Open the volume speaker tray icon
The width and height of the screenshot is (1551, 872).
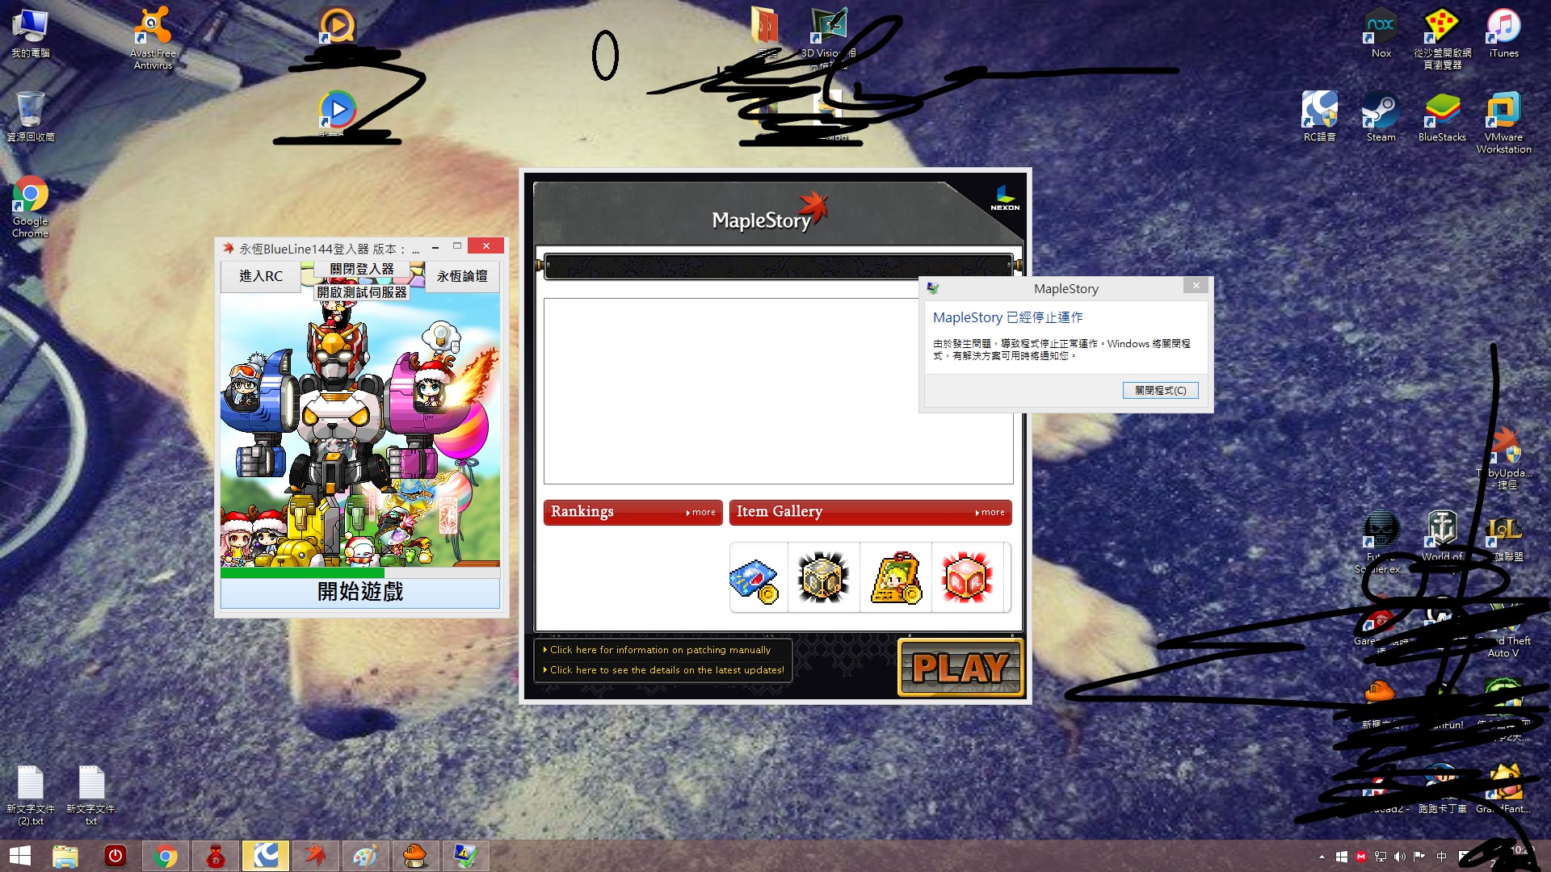click(x=1400, y=857)
